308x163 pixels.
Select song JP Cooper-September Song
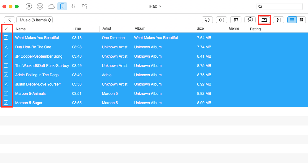tap(39, 56)
